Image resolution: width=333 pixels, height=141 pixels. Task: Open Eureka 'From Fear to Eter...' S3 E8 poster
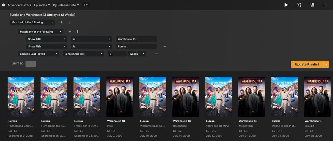click(x=87, y=97)
